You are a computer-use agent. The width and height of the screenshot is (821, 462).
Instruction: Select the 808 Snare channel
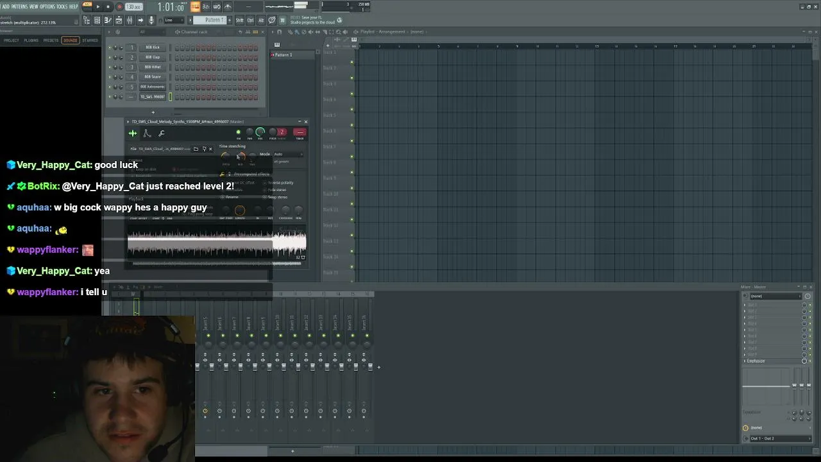(153, 77)
